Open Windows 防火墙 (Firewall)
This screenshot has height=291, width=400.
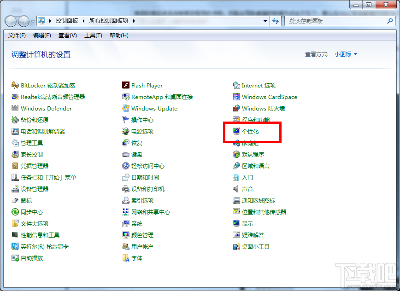coord(264,108)
